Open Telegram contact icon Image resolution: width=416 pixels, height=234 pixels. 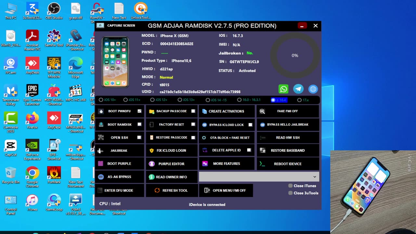coord(298,89)
